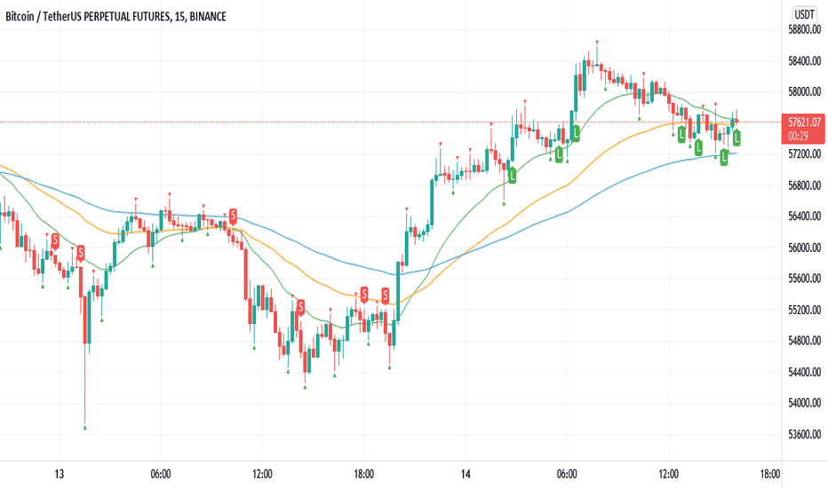Click green triangle below the lowest wick
The height and width of the screenshot is (488, 828).
[x=85, y=428]
